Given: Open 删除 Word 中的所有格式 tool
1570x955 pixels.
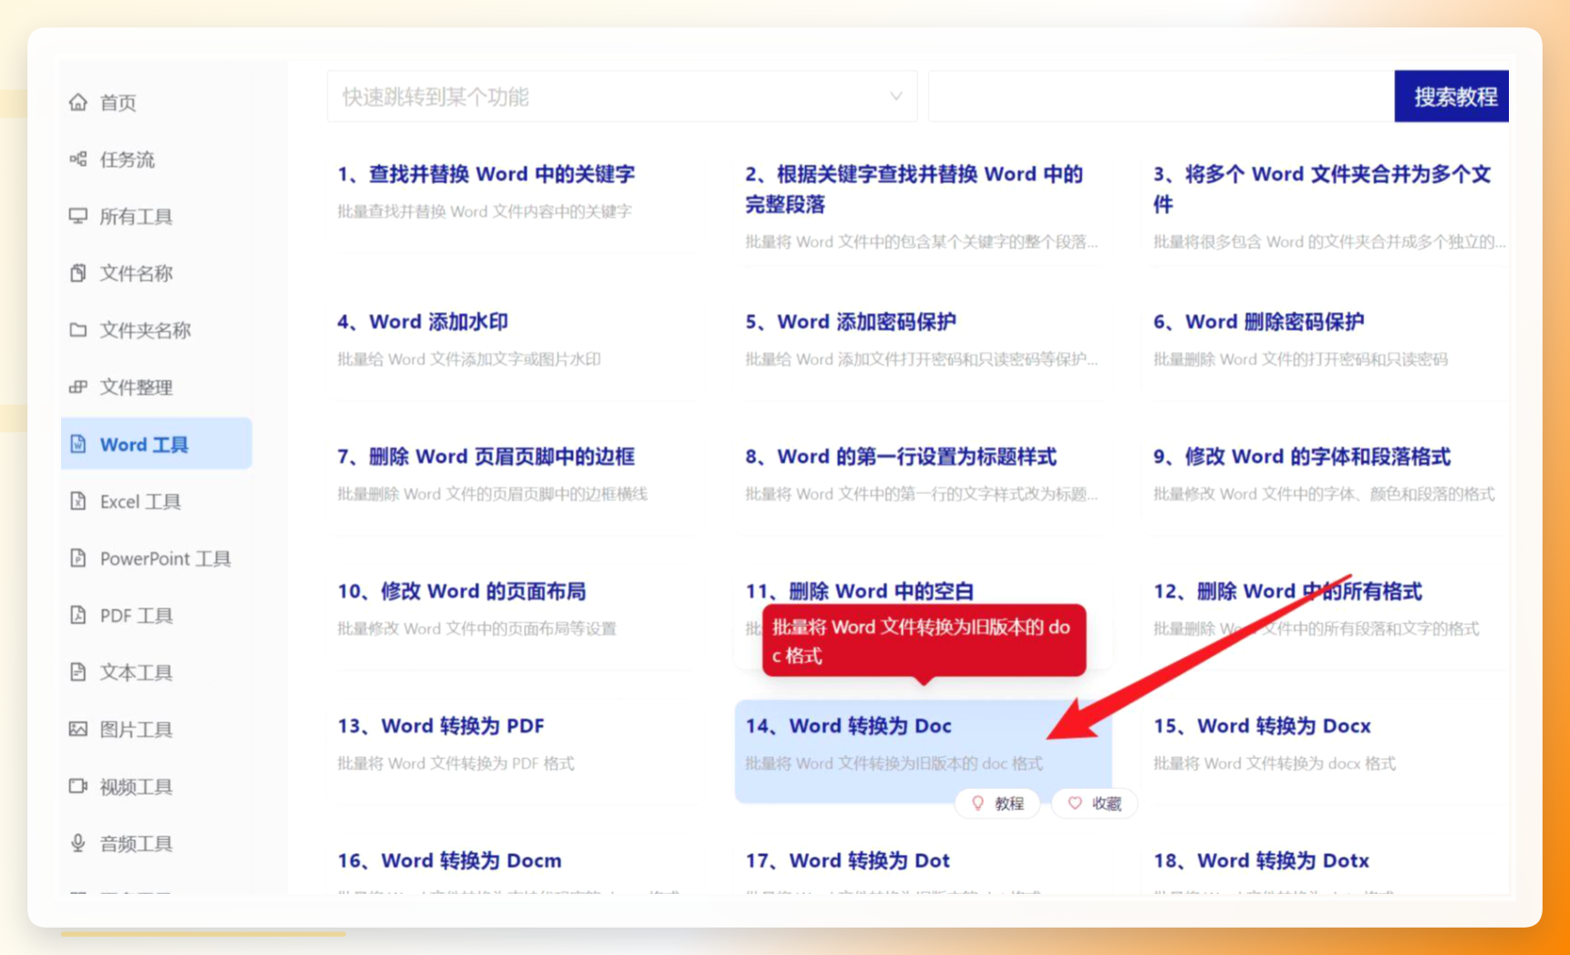Looking at the screenshot, I should pos(1287,591).
